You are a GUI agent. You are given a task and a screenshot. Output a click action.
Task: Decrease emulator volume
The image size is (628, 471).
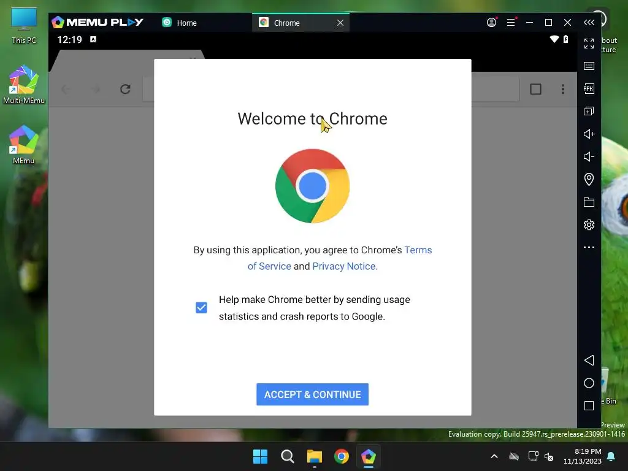click(589, 156)
